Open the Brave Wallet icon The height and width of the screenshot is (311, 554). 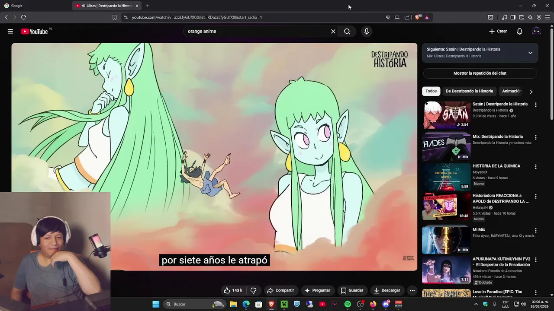[x=522, y=17]
